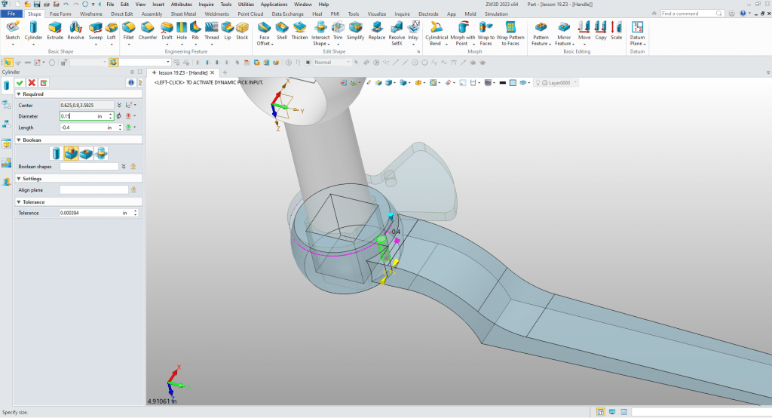Select the Base boolean option

57,153
